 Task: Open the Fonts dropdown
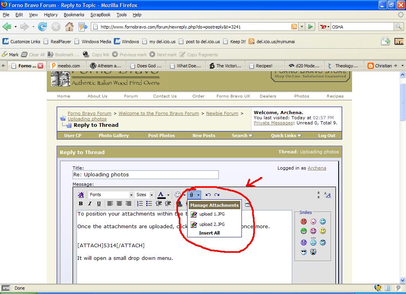pyautogui.click(x=111, y=195)
